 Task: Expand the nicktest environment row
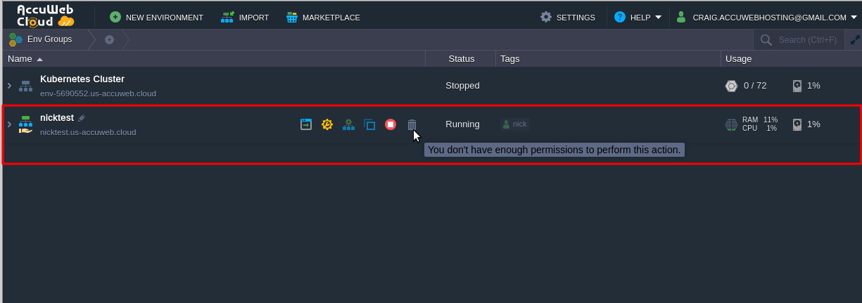(x=9, y=124)
